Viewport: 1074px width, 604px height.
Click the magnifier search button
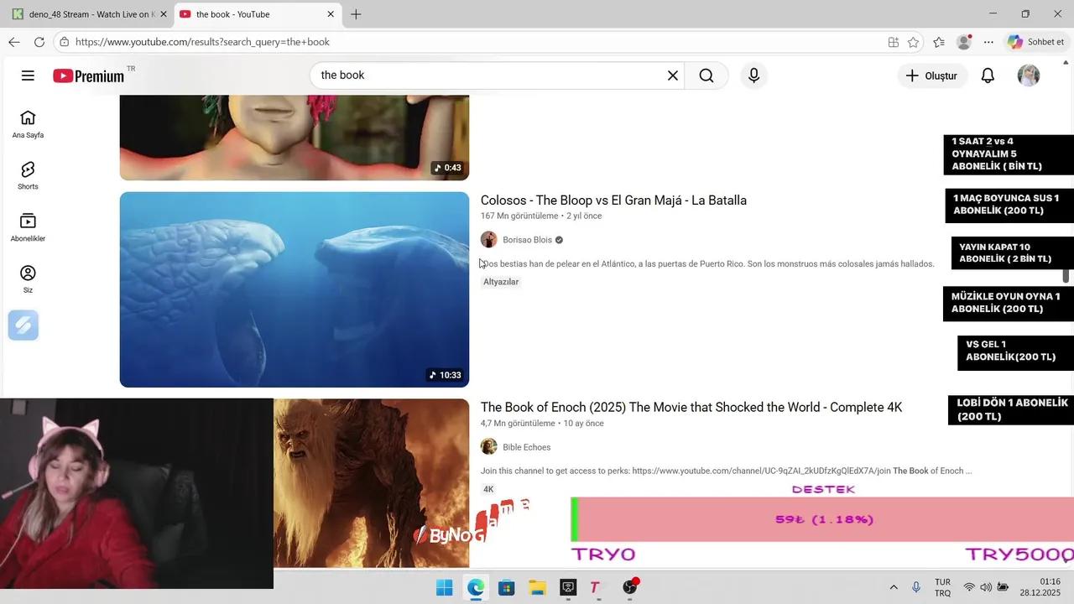pyautogui.click(x=706, y=75)
